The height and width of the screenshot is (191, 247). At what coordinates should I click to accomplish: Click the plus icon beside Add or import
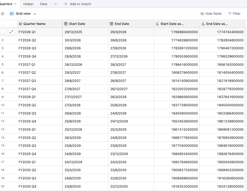(66, 4)
